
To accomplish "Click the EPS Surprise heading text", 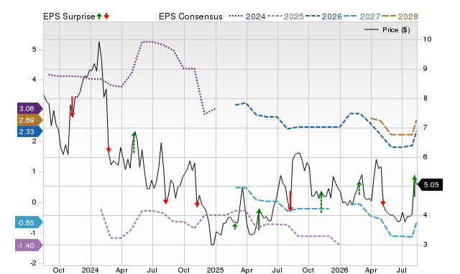I will coord(69,16).
